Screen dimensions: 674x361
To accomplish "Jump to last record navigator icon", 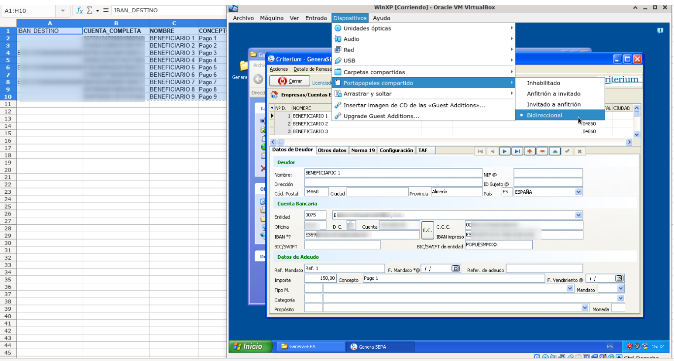I will (517, 151).
